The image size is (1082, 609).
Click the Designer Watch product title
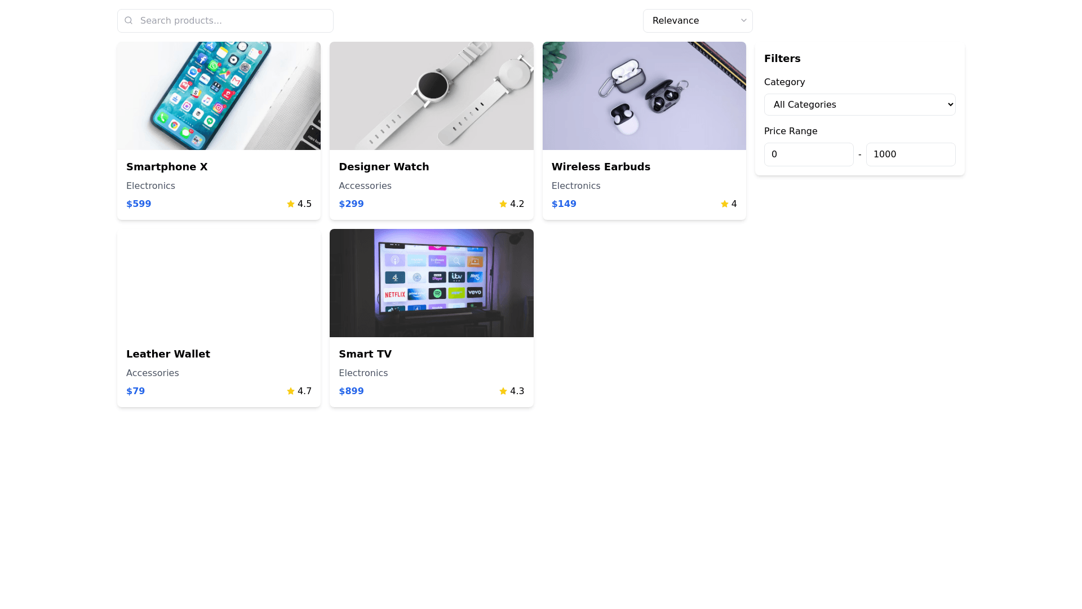click(x=384, y=167)
